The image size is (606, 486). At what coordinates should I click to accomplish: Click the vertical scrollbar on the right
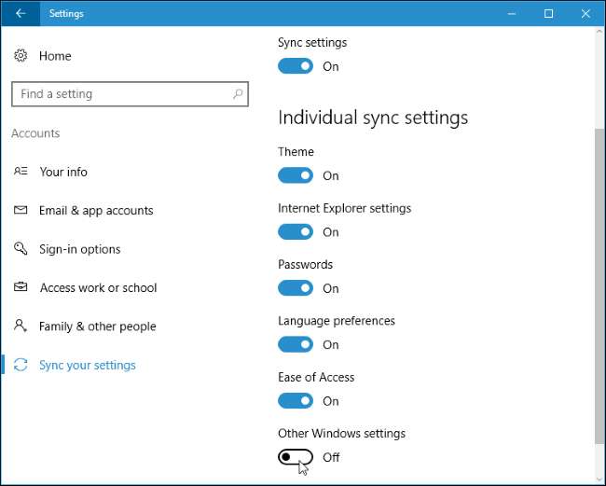599,280
